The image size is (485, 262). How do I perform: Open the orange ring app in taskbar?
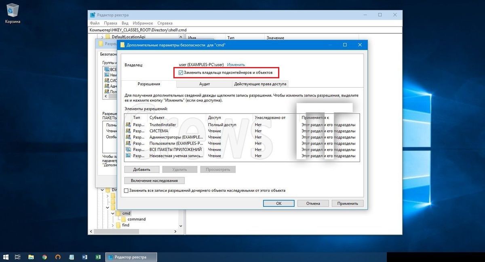coord(58,257)
